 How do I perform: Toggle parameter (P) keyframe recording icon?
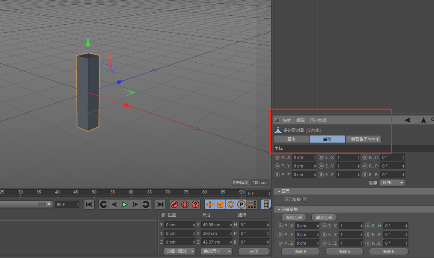coord(241,204)
